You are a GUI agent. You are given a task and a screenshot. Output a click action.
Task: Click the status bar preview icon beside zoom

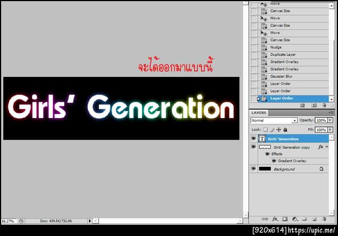pos(21,221)
